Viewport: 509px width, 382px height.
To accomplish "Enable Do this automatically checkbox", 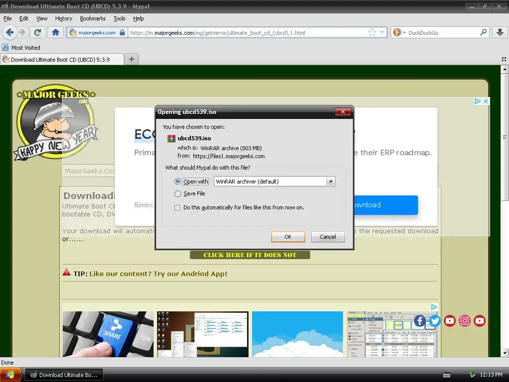I will pos(177,207).
